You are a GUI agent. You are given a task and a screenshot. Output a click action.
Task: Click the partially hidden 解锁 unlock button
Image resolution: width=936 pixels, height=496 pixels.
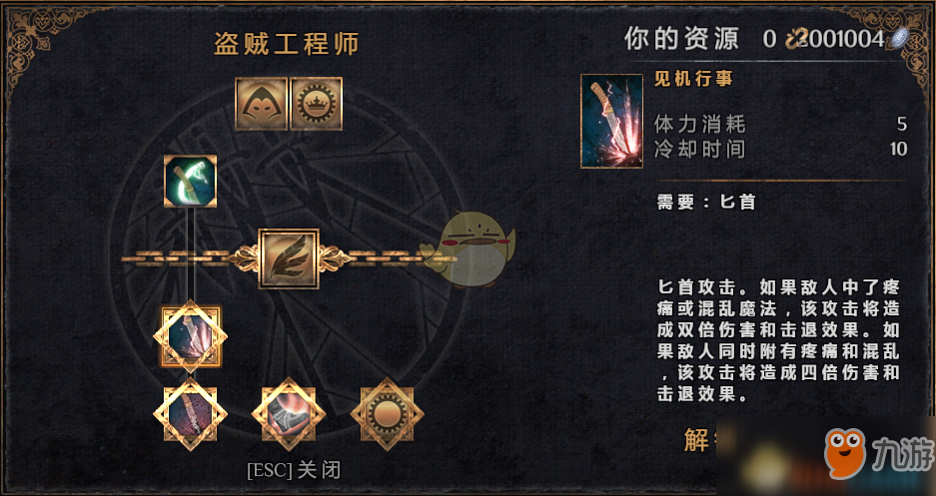[702, 440]
